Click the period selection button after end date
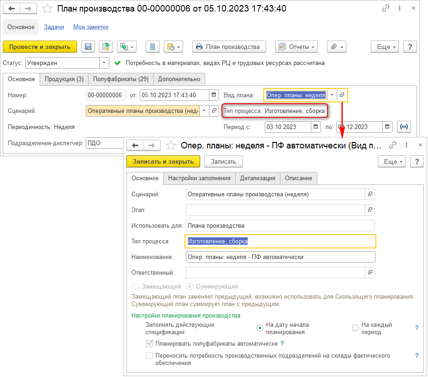This screenshot has height=377, width=428. coord(404,127)
